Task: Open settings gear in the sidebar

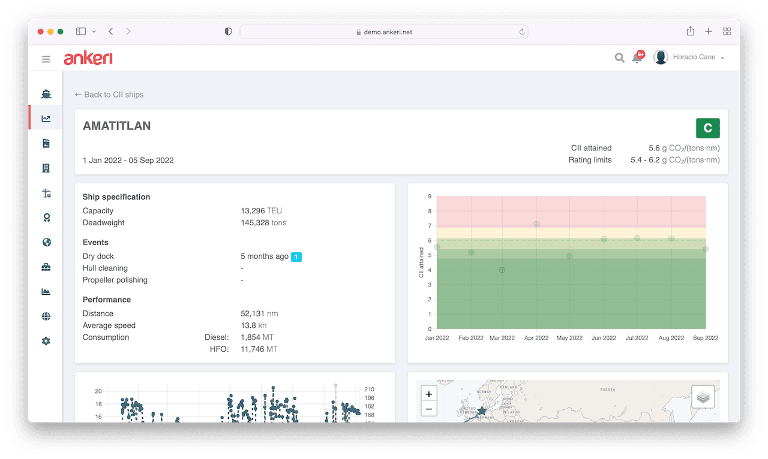Action: [46, 341]
